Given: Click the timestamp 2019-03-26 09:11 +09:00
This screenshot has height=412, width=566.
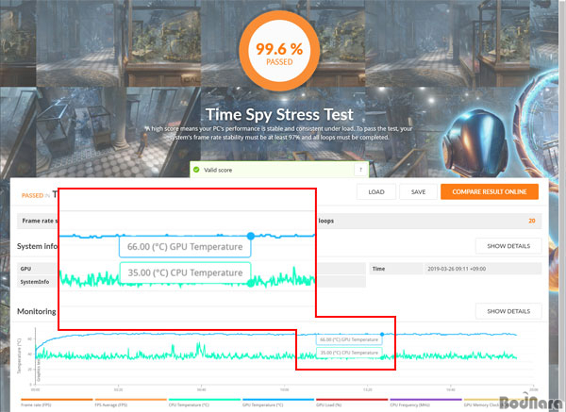Looking at the screenshot, I should point(457,269).
